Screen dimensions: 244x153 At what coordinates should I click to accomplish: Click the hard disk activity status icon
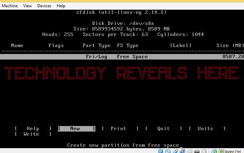[160, 151]
